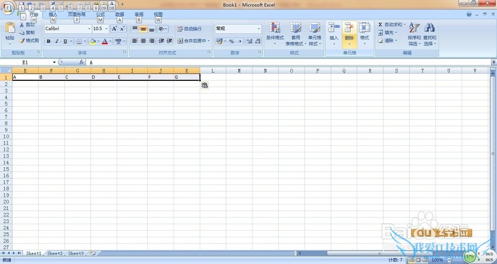Switch to the 数据 ribbon tab

tap(119, 14)
